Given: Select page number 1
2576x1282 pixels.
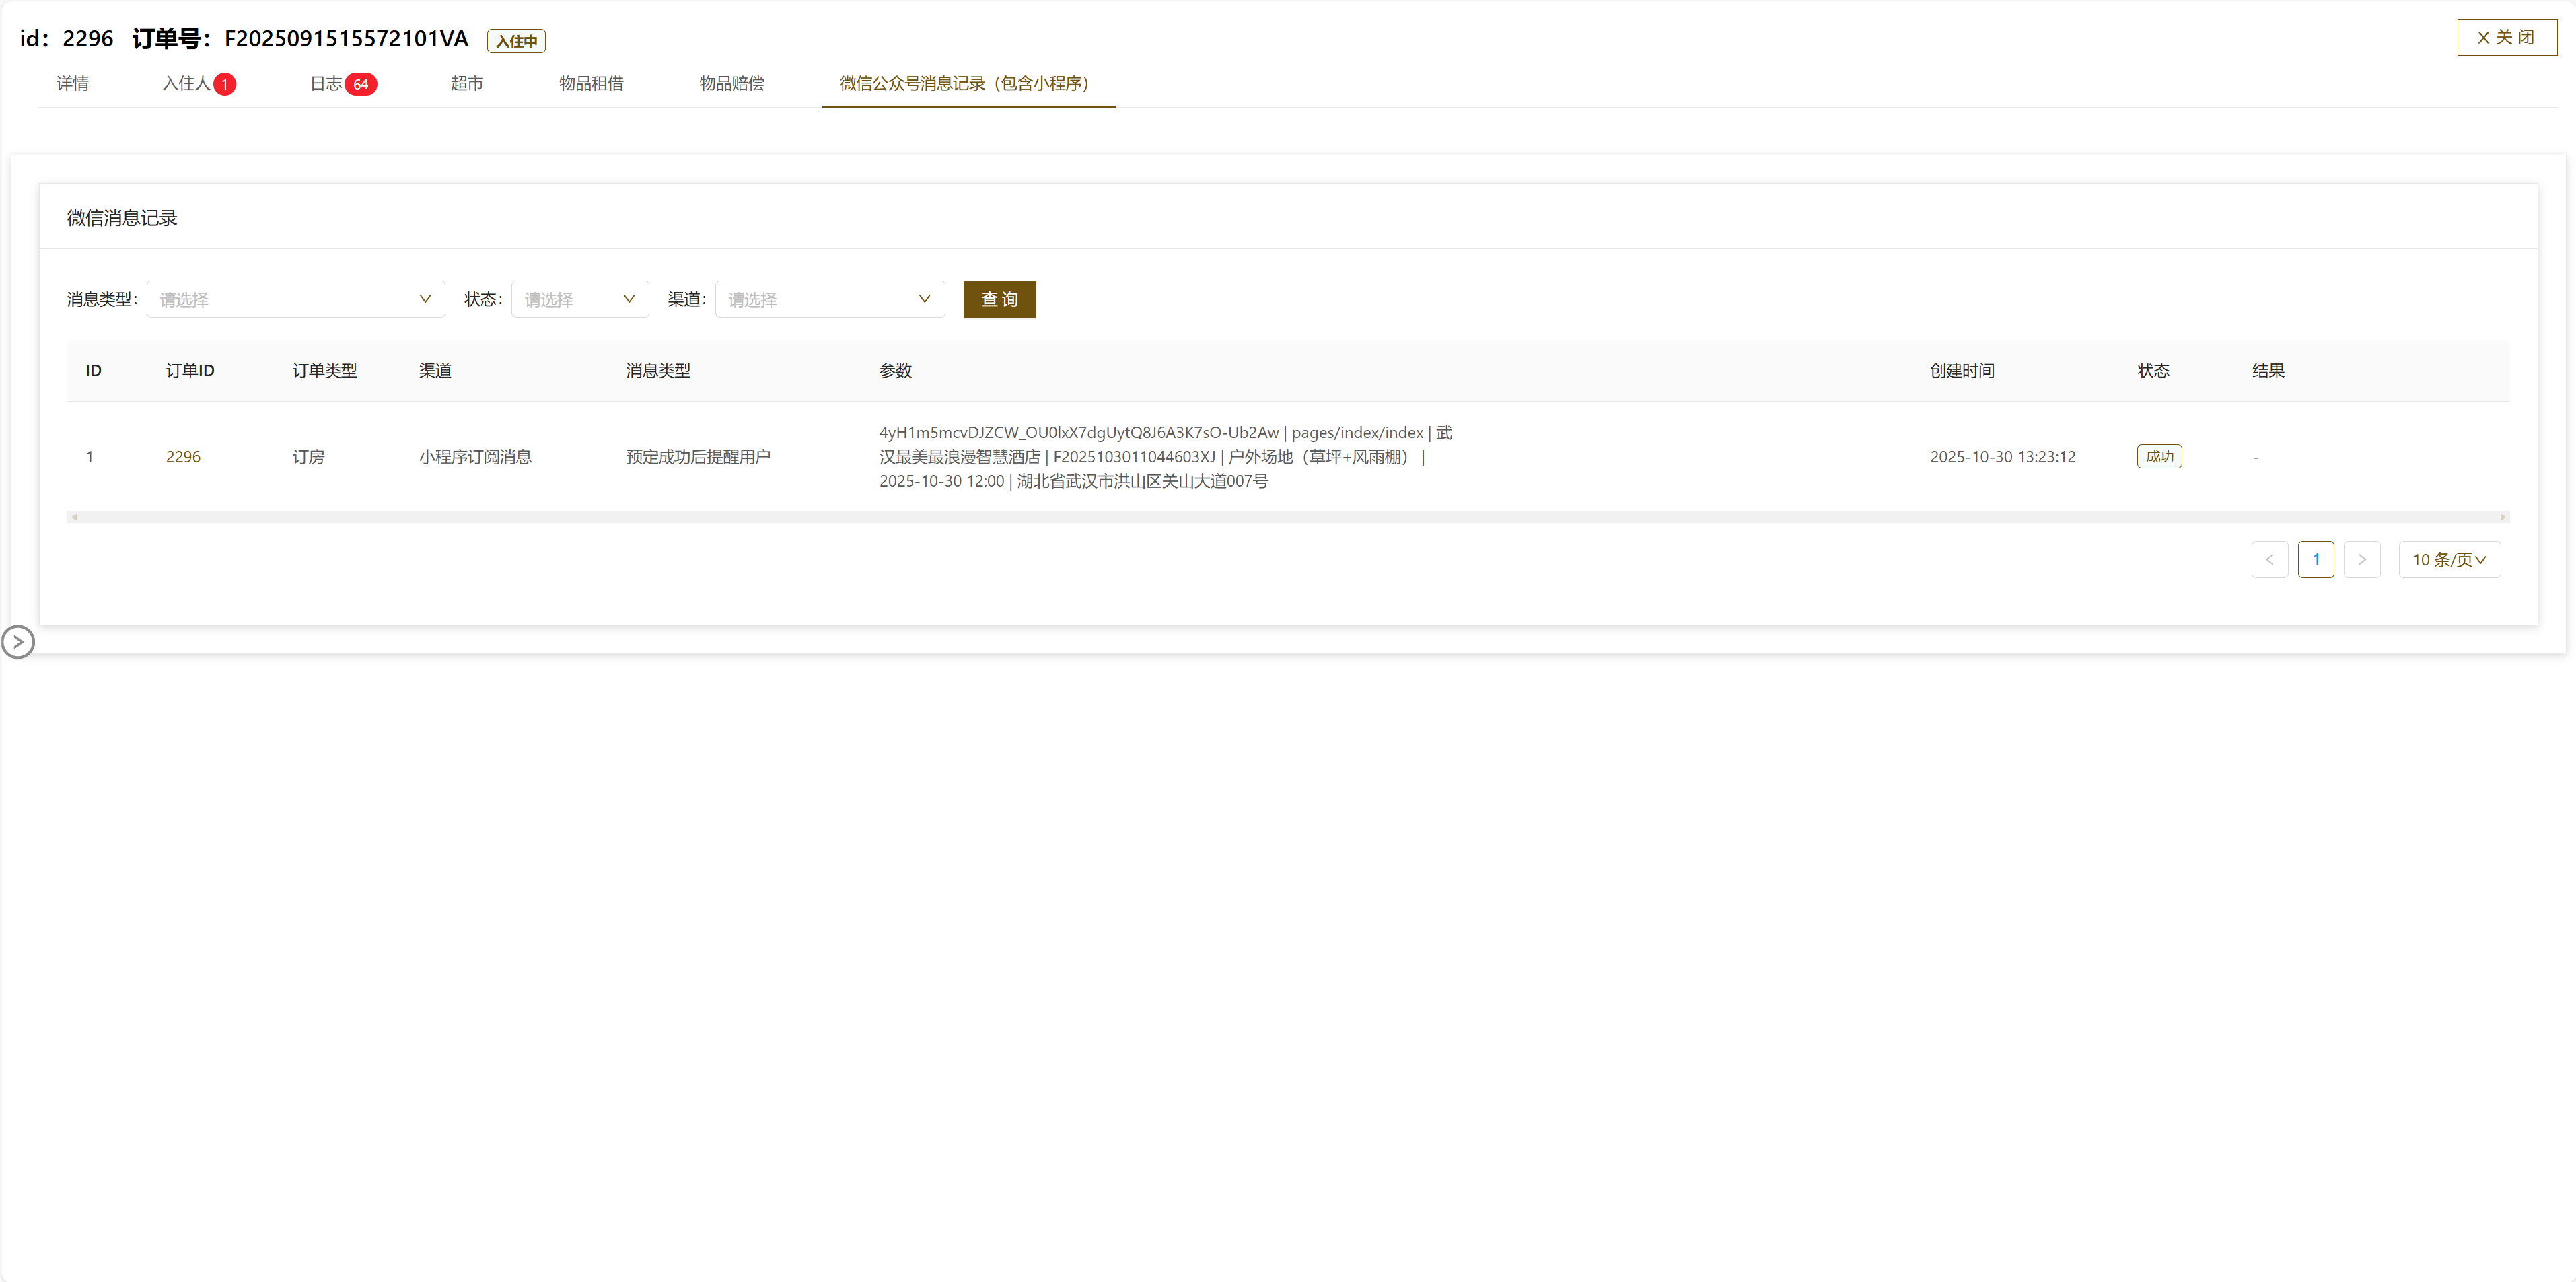Looking at the screenshot, I should 2315,560.
